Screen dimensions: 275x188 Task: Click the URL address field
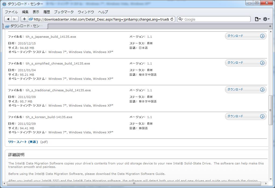pyautogui.click(x=101, y=19)
